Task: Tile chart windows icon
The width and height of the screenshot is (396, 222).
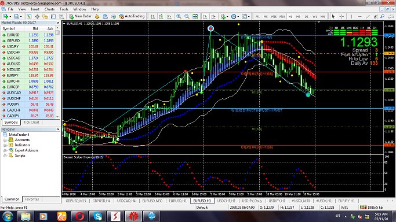Action: (x=195, y=16)
